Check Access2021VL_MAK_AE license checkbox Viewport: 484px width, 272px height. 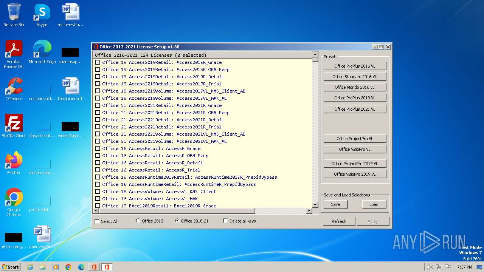click(x=98, y=141)
